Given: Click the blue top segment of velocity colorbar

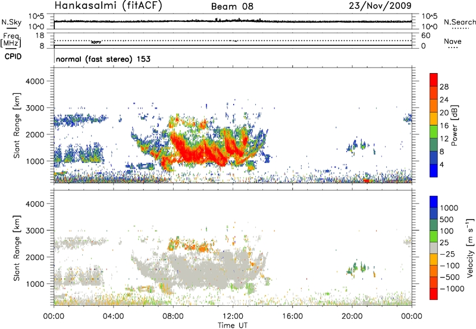Looking at the screenshot, I should tap(434, 202).
